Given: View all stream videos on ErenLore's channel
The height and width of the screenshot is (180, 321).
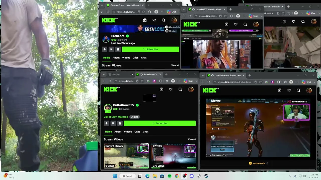Looking at the screenshot, I should pos(175,65).
